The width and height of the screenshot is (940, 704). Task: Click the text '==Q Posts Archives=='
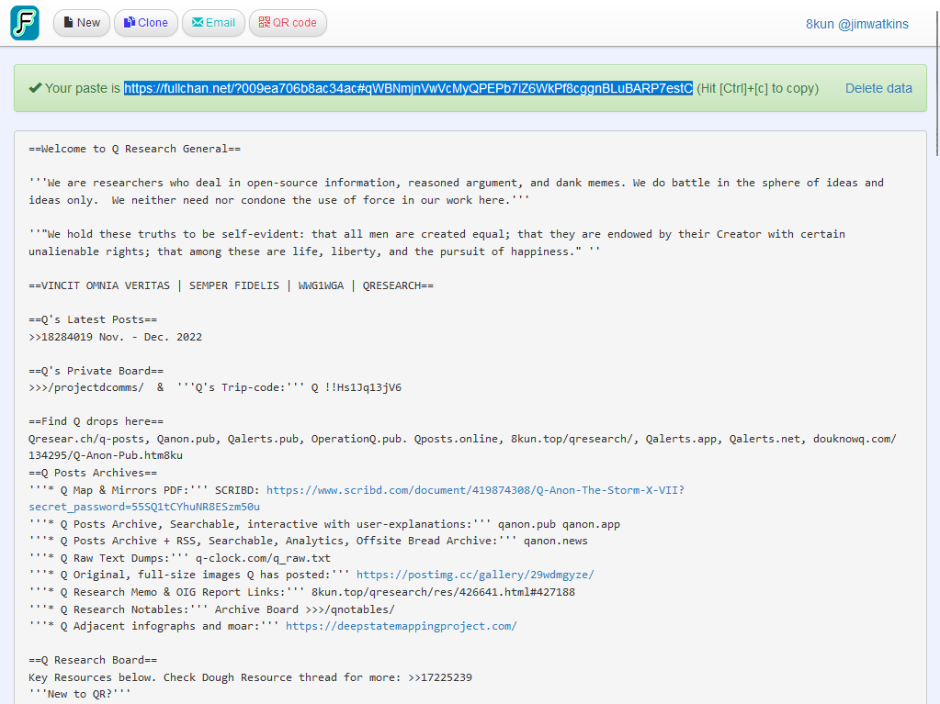tap(93, 473)
